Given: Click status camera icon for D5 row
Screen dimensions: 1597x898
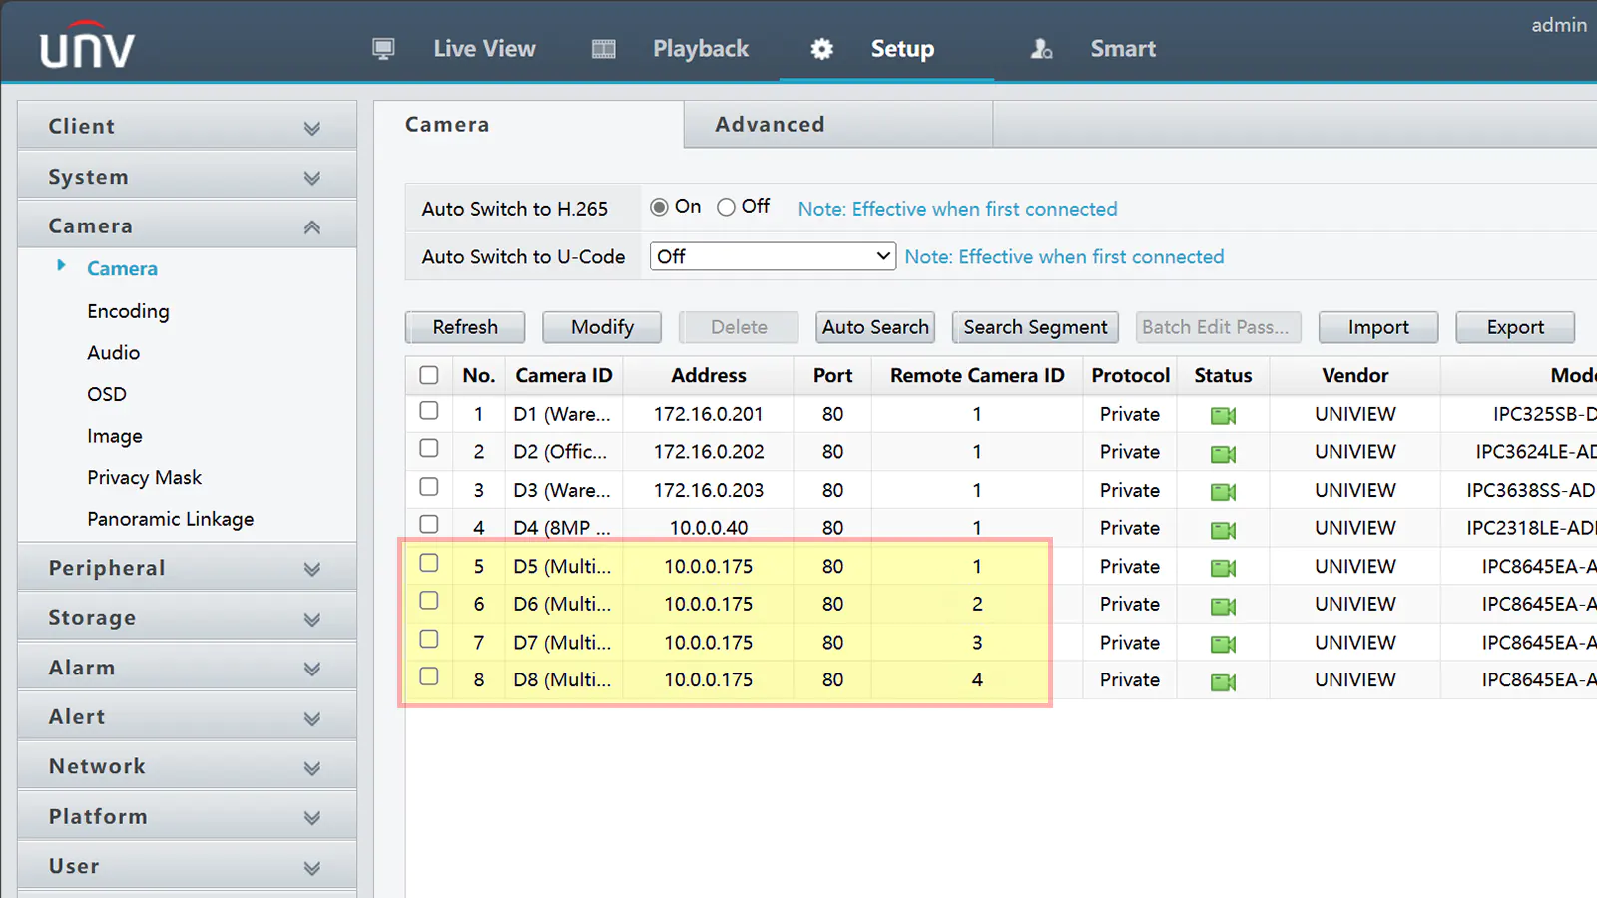Looking at the screenshot, I should click(1223, 567).
